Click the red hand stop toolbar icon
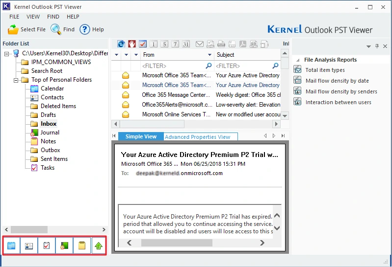 132,44
